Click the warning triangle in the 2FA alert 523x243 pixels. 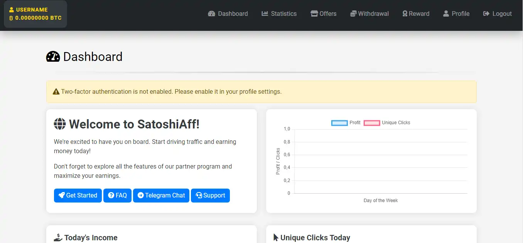pyautogui.click(x=56, y=92)
